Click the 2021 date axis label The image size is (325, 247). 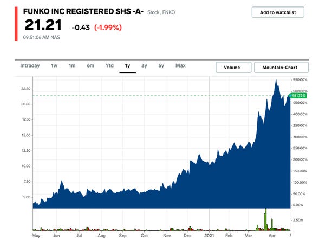(x=209, y=236)
